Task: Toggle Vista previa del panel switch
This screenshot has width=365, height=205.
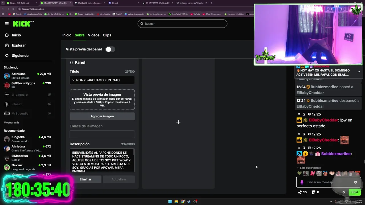Action: [110, 49]
